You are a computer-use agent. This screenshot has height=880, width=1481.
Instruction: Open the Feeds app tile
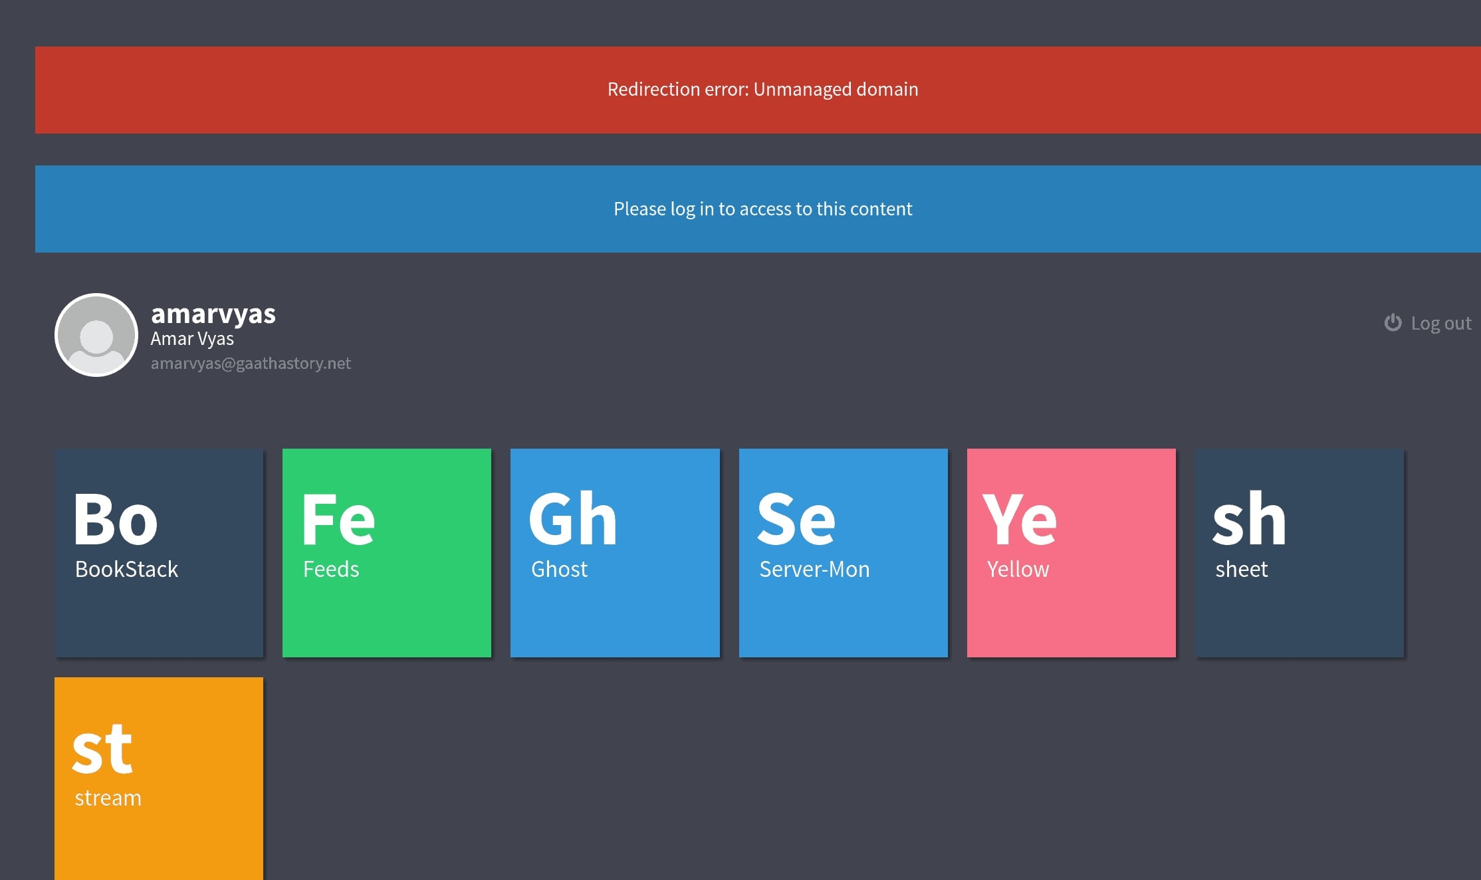point(387,553)
